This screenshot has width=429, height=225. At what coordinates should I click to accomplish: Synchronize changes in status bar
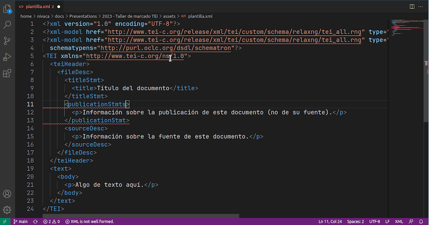[35, 221]
